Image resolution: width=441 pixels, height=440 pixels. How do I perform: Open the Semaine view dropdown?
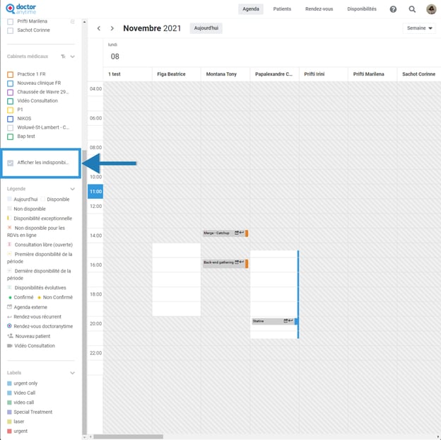[x=419, y=28]
